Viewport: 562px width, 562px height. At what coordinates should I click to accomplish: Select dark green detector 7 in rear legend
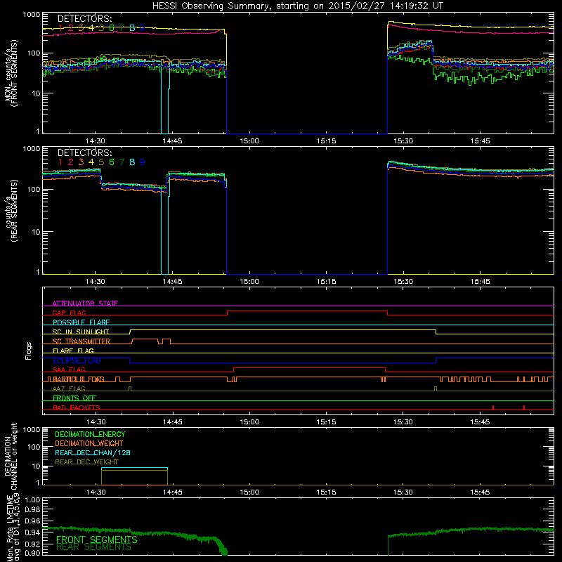coord(122,162)
